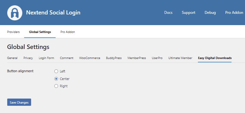Select the Center button alignment radio

point(56,79)
